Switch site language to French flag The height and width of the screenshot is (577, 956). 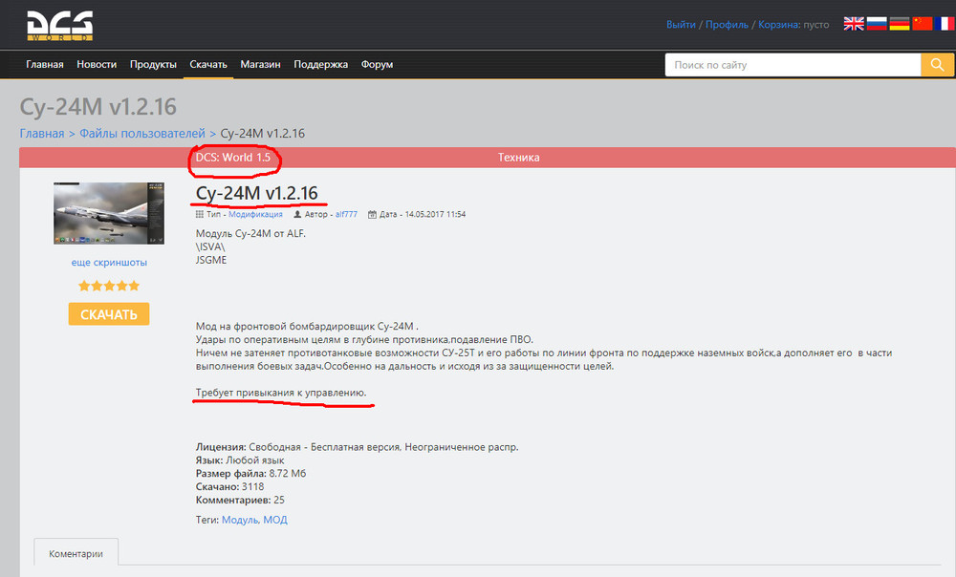945,24
